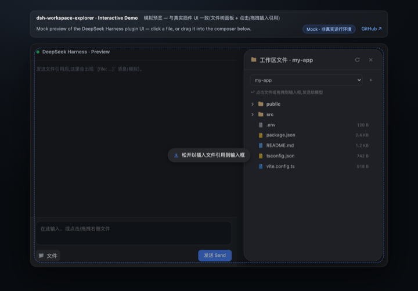This screenshot has width=418, height=291.
Task: Click the tsconfig.json file icon
Action: (261, 156)
